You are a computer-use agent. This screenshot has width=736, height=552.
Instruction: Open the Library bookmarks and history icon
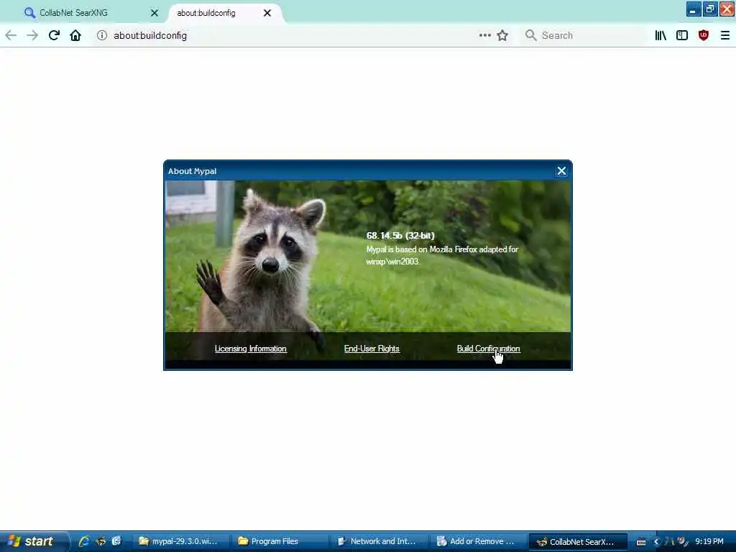pos(661,36)
